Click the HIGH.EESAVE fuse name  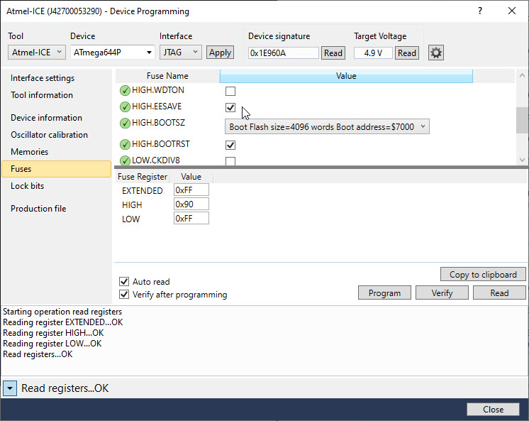[157, 106]
